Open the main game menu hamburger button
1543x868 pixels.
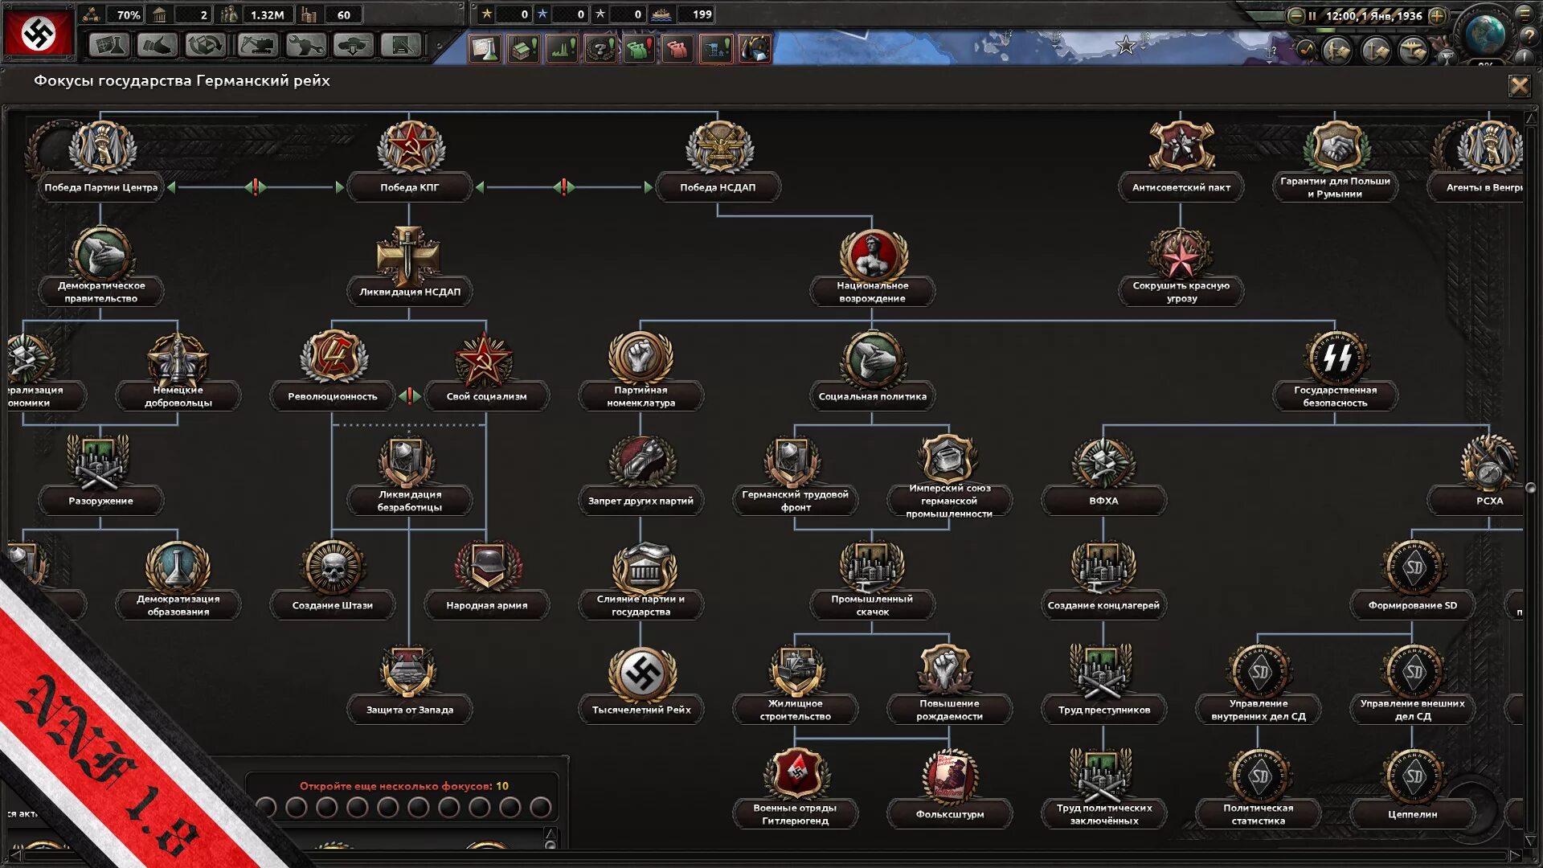[1525, 13]
